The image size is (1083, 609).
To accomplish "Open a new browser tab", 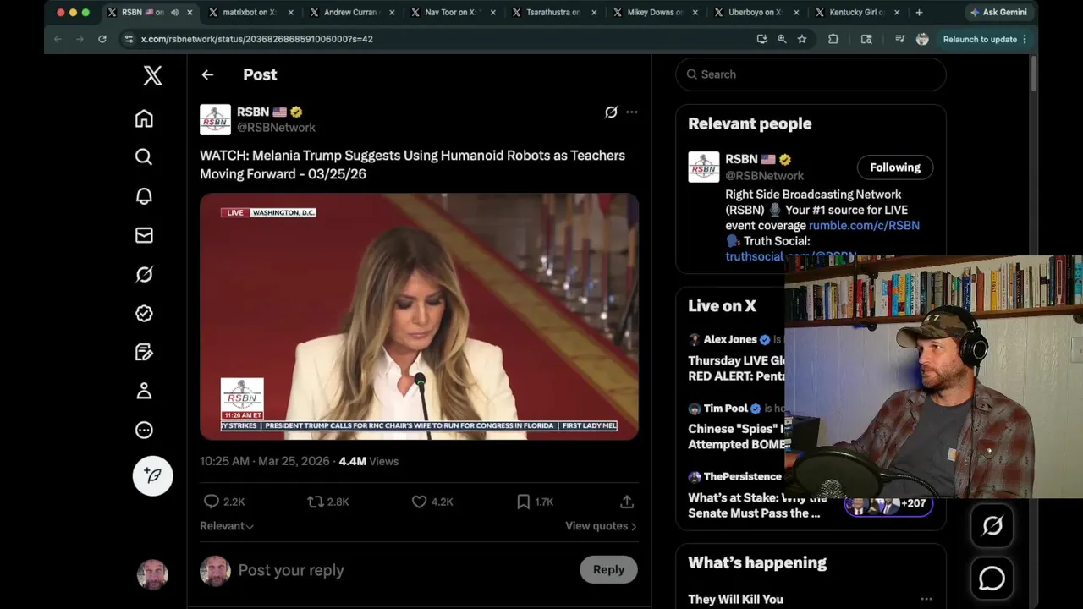I will click(x=919, y=13).
